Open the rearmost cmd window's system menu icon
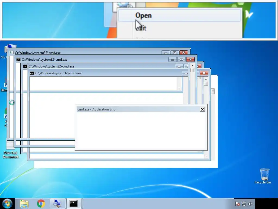Screen dimensions: 278x209 pos(11,53)
